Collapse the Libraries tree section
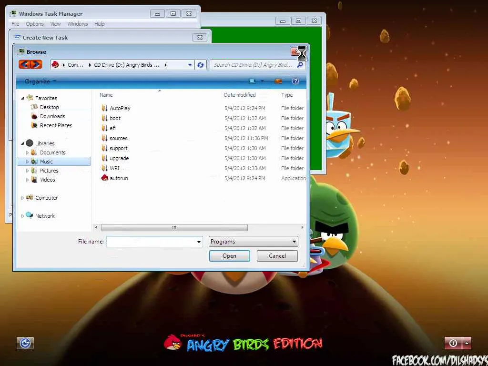Image resolution: width=488 pixels, height=366 pixels. coord(22,143)
